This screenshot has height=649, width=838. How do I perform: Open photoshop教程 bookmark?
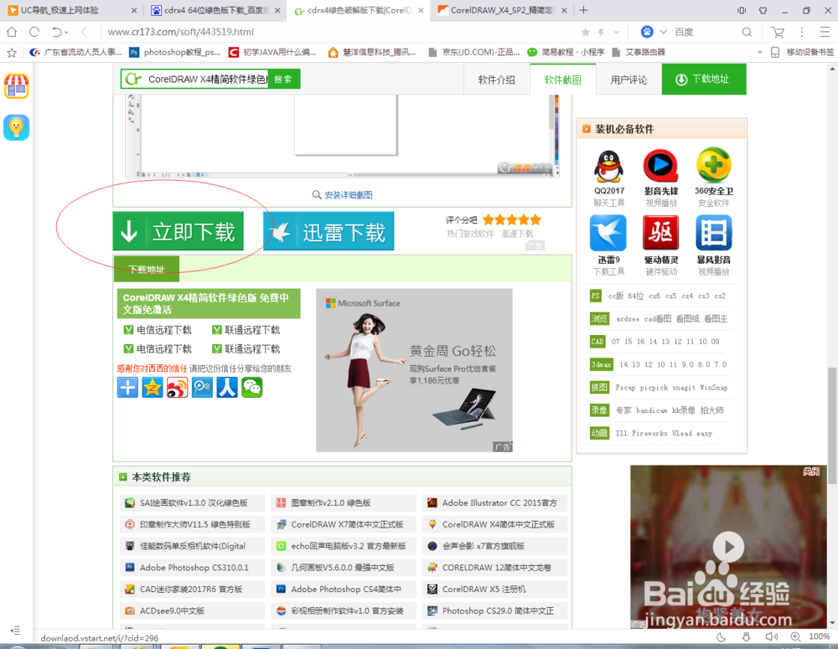(x=175, y=53)
